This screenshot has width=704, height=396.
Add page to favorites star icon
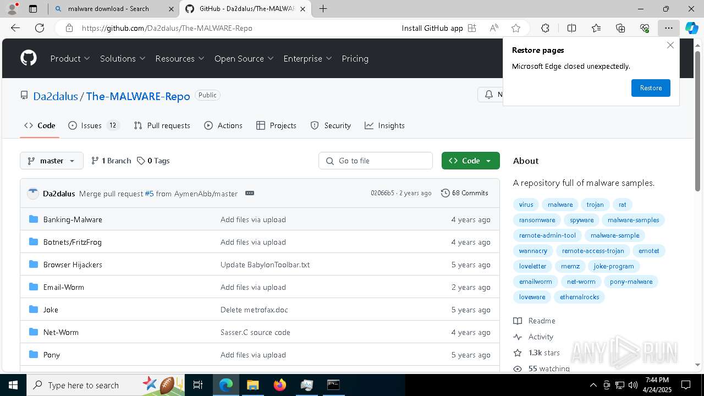(x=515, y=28)
